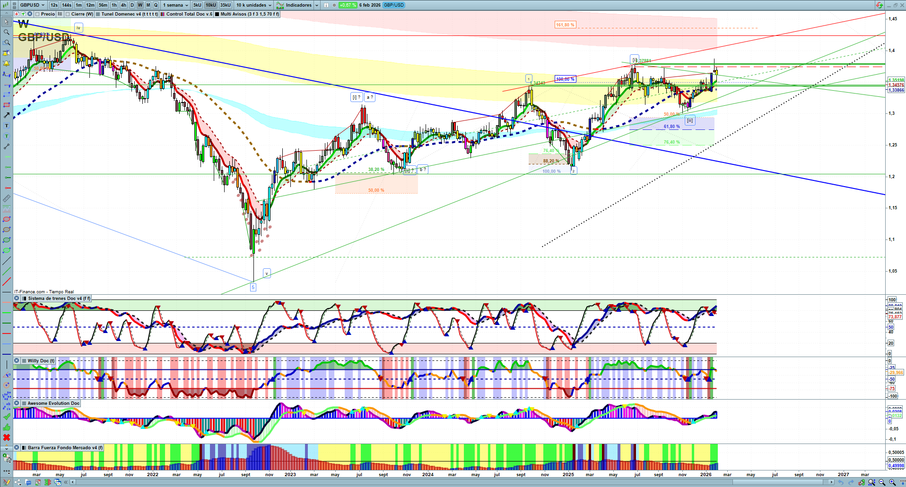Select the 12s timeframe
This screenshot has width=906, height=487.
click(54, 5)
